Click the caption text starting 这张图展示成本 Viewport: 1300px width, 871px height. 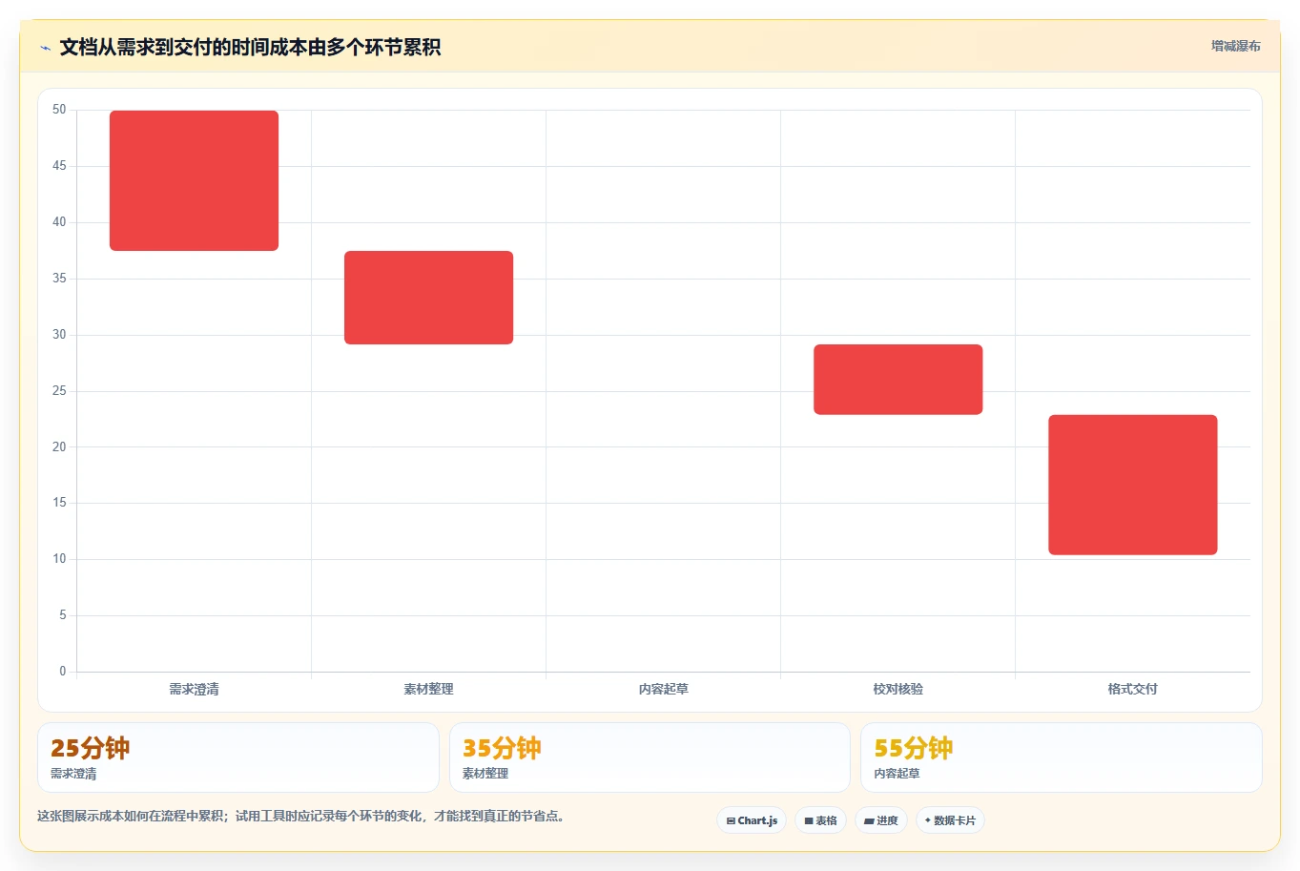[x=300, y=816]
